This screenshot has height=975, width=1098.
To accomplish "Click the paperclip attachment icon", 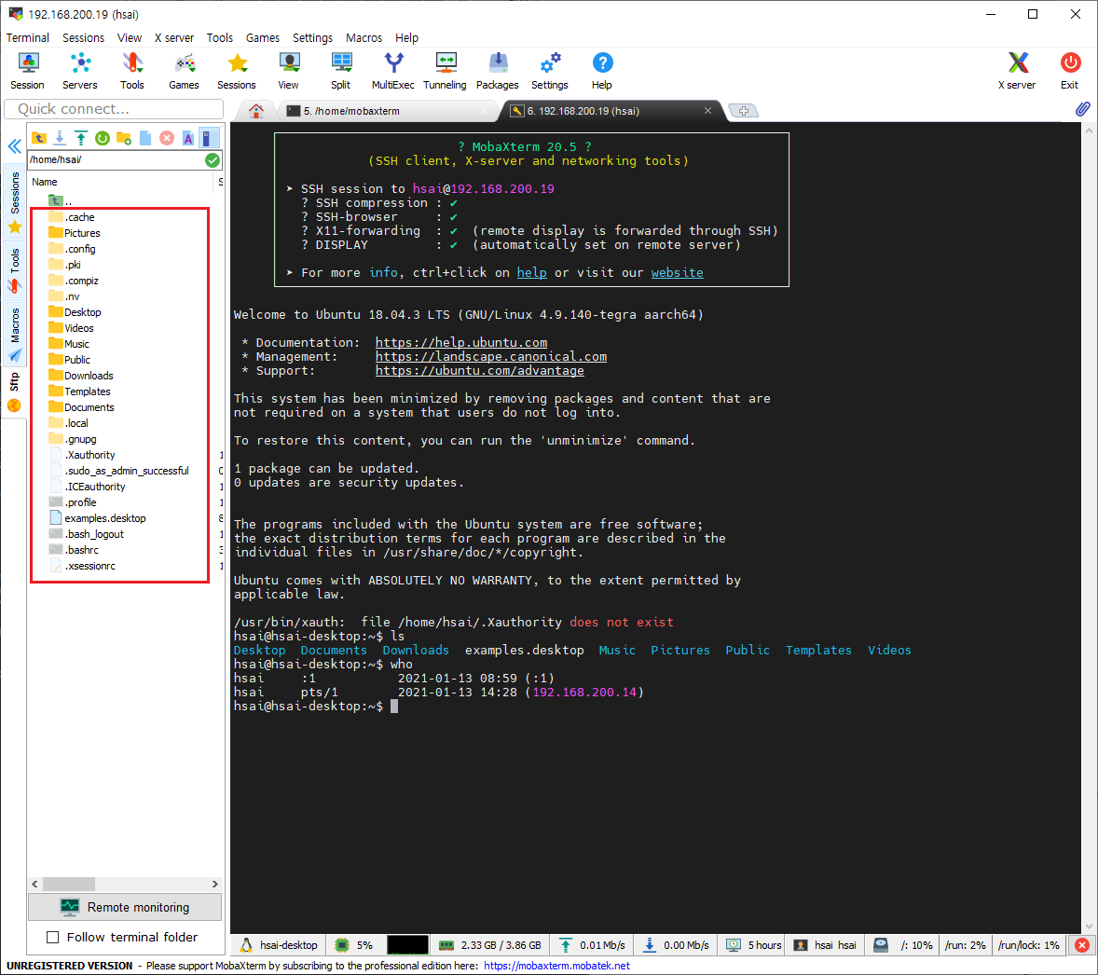I will tap(1082, 109).
